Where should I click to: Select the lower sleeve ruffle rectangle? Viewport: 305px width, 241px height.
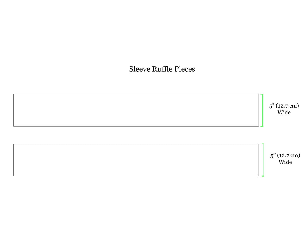136,160
